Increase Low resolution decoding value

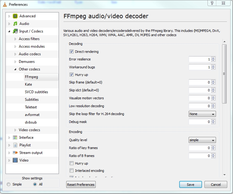click(213, 105)
